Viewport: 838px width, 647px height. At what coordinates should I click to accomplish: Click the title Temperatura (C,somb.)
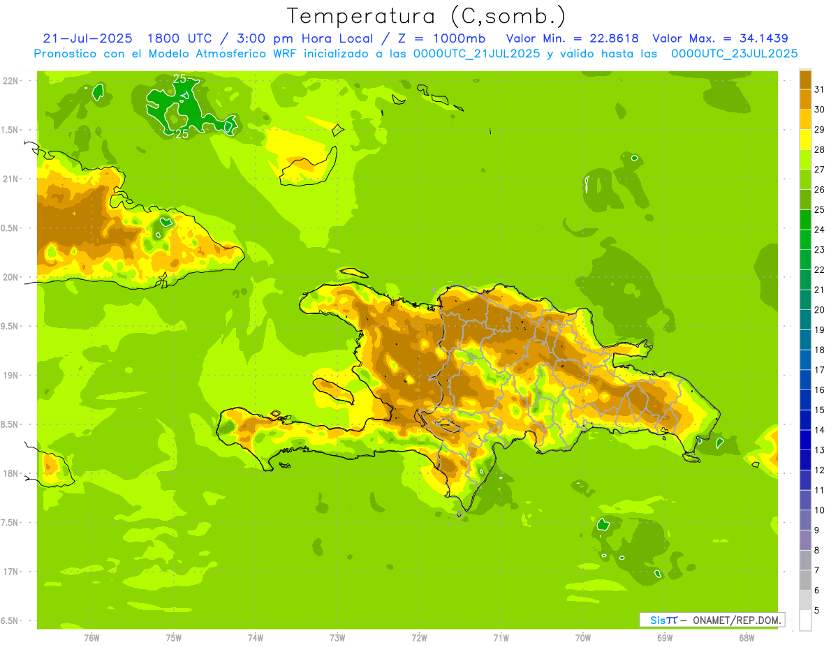point(425,16)
